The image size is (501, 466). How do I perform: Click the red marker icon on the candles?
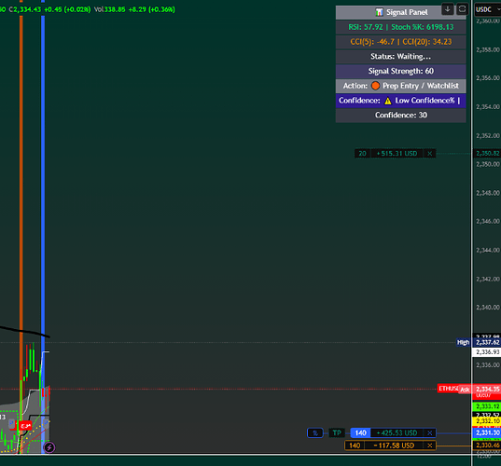(25, 426)
